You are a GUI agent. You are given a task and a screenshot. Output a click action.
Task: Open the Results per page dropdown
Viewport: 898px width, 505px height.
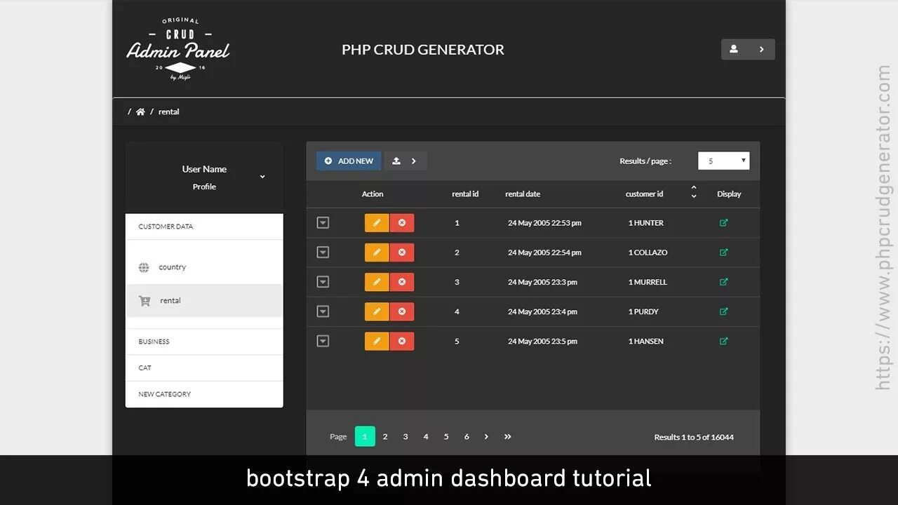(x=723, y=161)
